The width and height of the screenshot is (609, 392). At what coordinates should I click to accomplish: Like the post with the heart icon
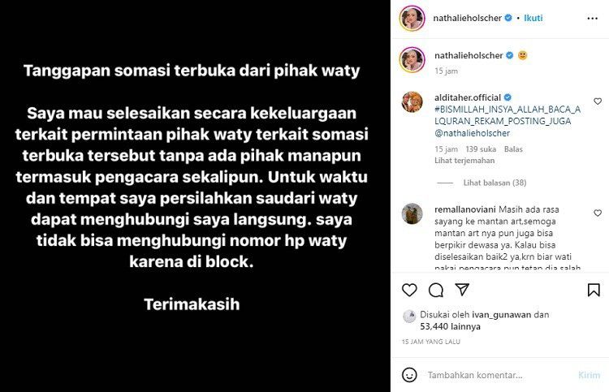tap(409, 290)
